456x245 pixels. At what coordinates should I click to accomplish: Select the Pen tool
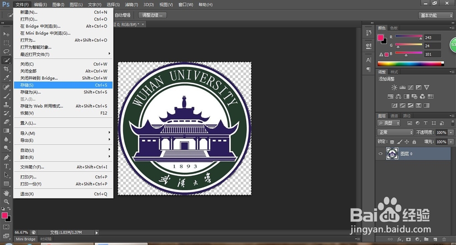tap(6, 157)
